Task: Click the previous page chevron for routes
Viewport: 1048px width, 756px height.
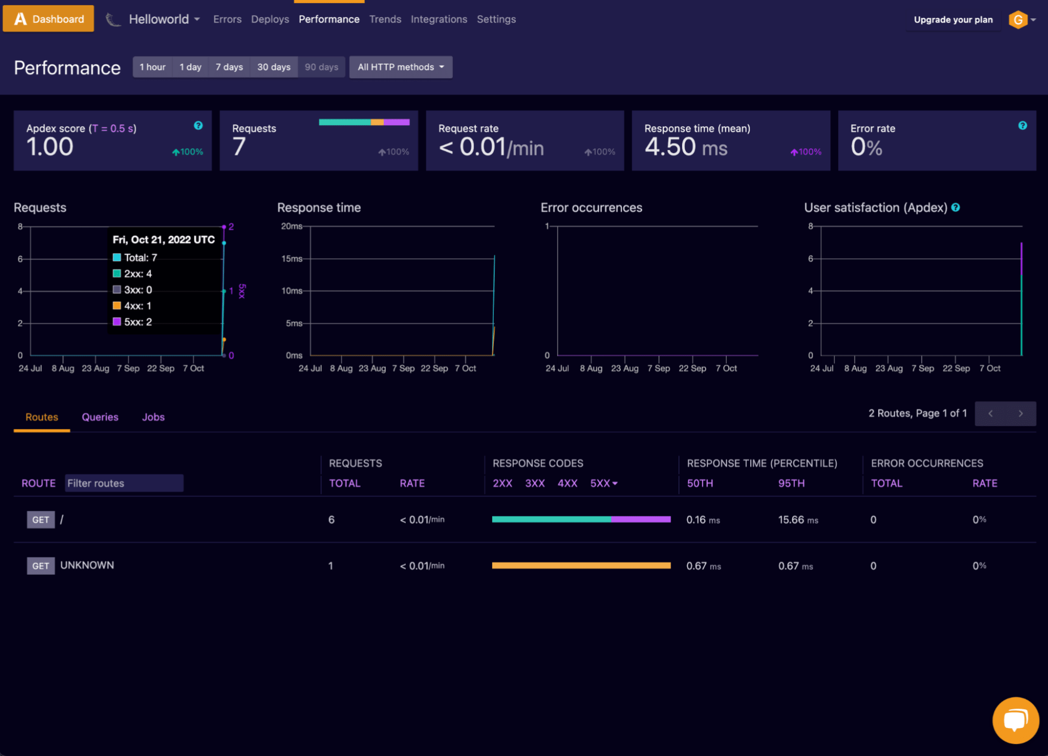Action: pos(990,413)
